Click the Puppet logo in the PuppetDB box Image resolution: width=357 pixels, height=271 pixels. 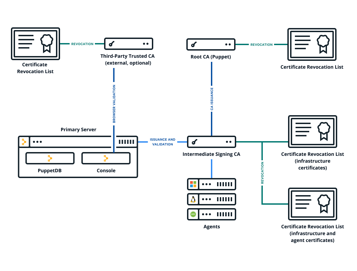[50, 158]
